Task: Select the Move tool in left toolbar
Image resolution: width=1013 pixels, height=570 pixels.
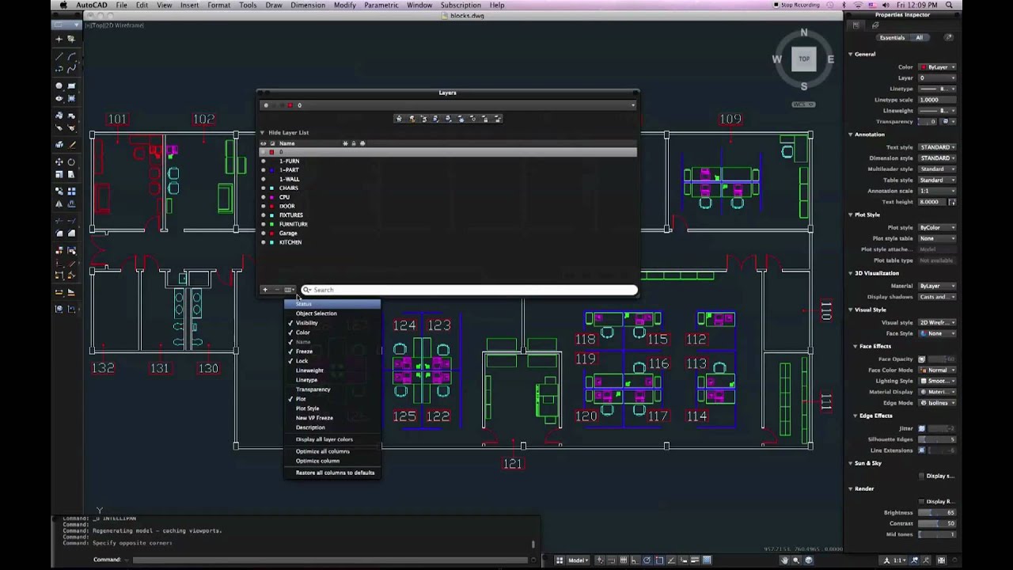Action: pos(59,162)
